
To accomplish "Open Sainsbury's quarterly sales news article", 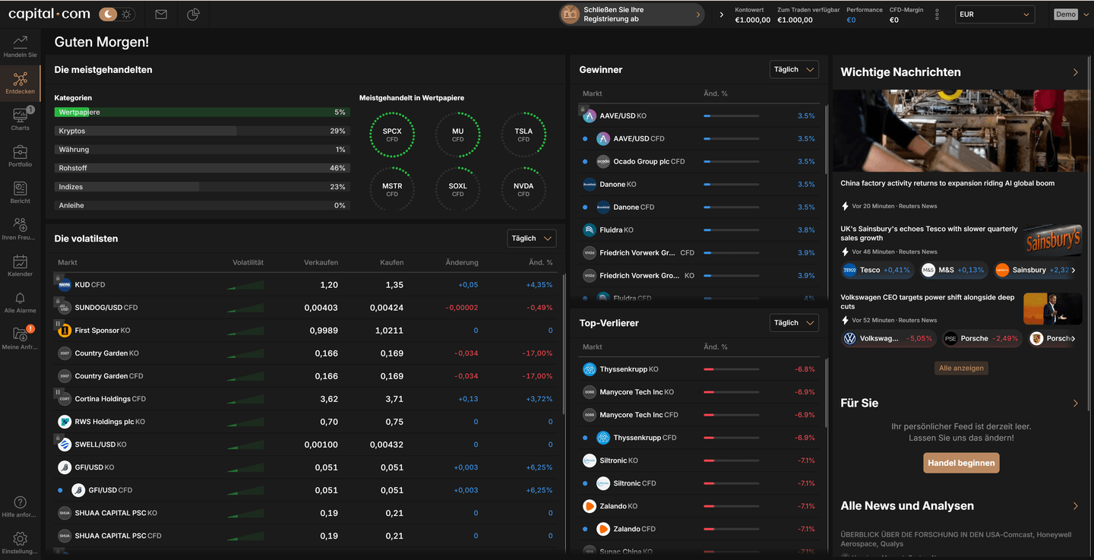I will click(x=929, y=233).
